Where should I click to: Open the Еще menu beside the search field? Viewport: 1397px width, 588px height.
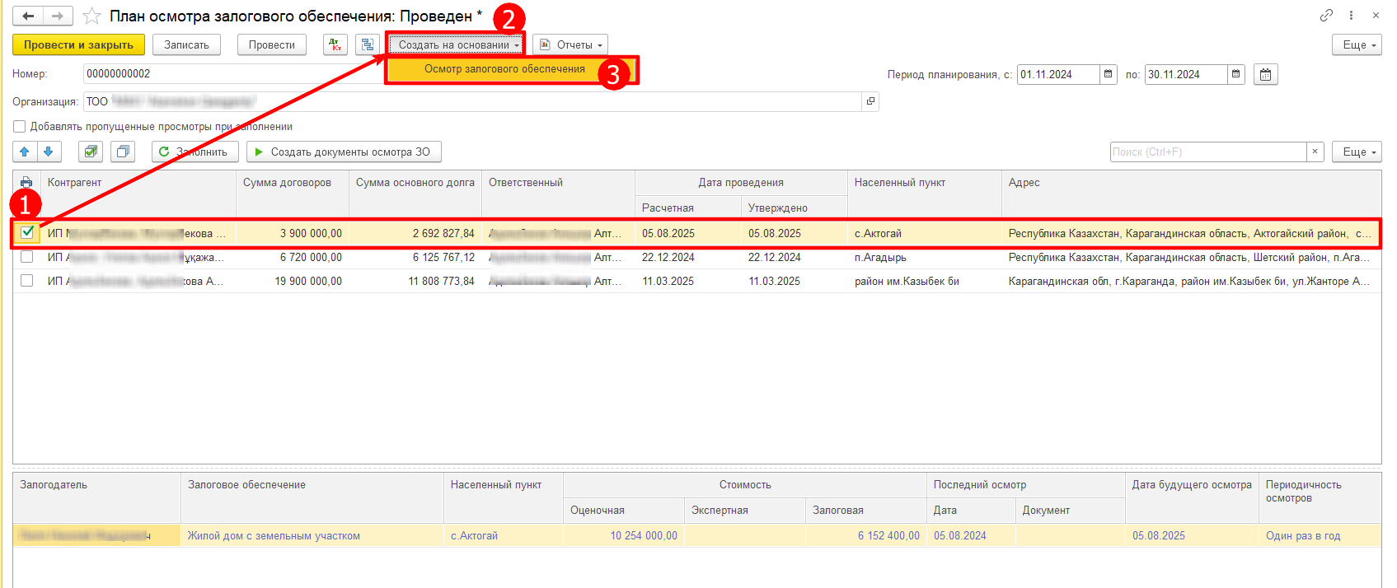coord(1357,152)
